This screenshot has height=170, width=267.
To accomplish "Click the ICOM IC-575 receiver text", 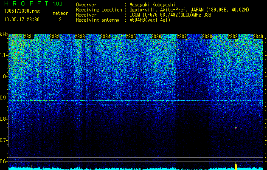I will tap(170, 15).
